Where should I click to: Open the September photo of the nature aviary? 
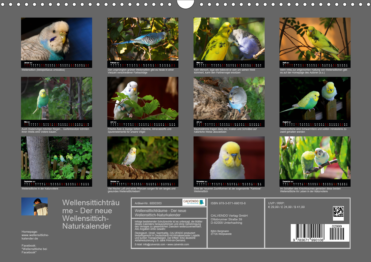click(x=57, y=158)
